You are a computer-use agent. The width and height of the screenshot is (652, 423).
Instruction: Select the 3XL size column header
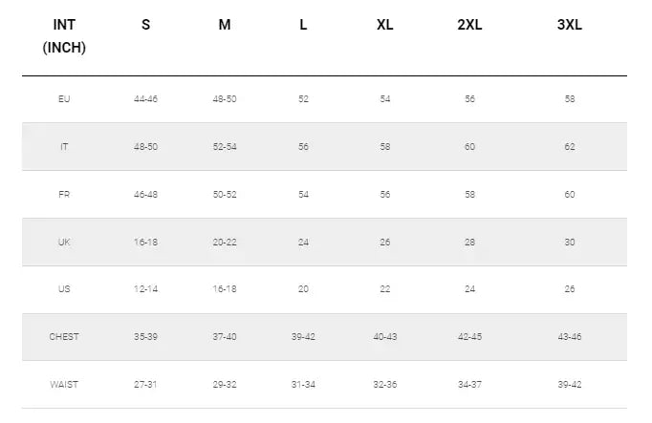pos(569,26)
